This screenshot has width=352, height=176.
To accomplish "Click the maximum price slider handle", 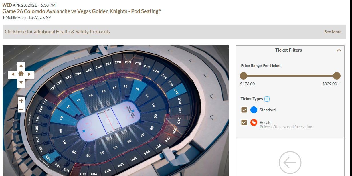I will click(337, 76).
